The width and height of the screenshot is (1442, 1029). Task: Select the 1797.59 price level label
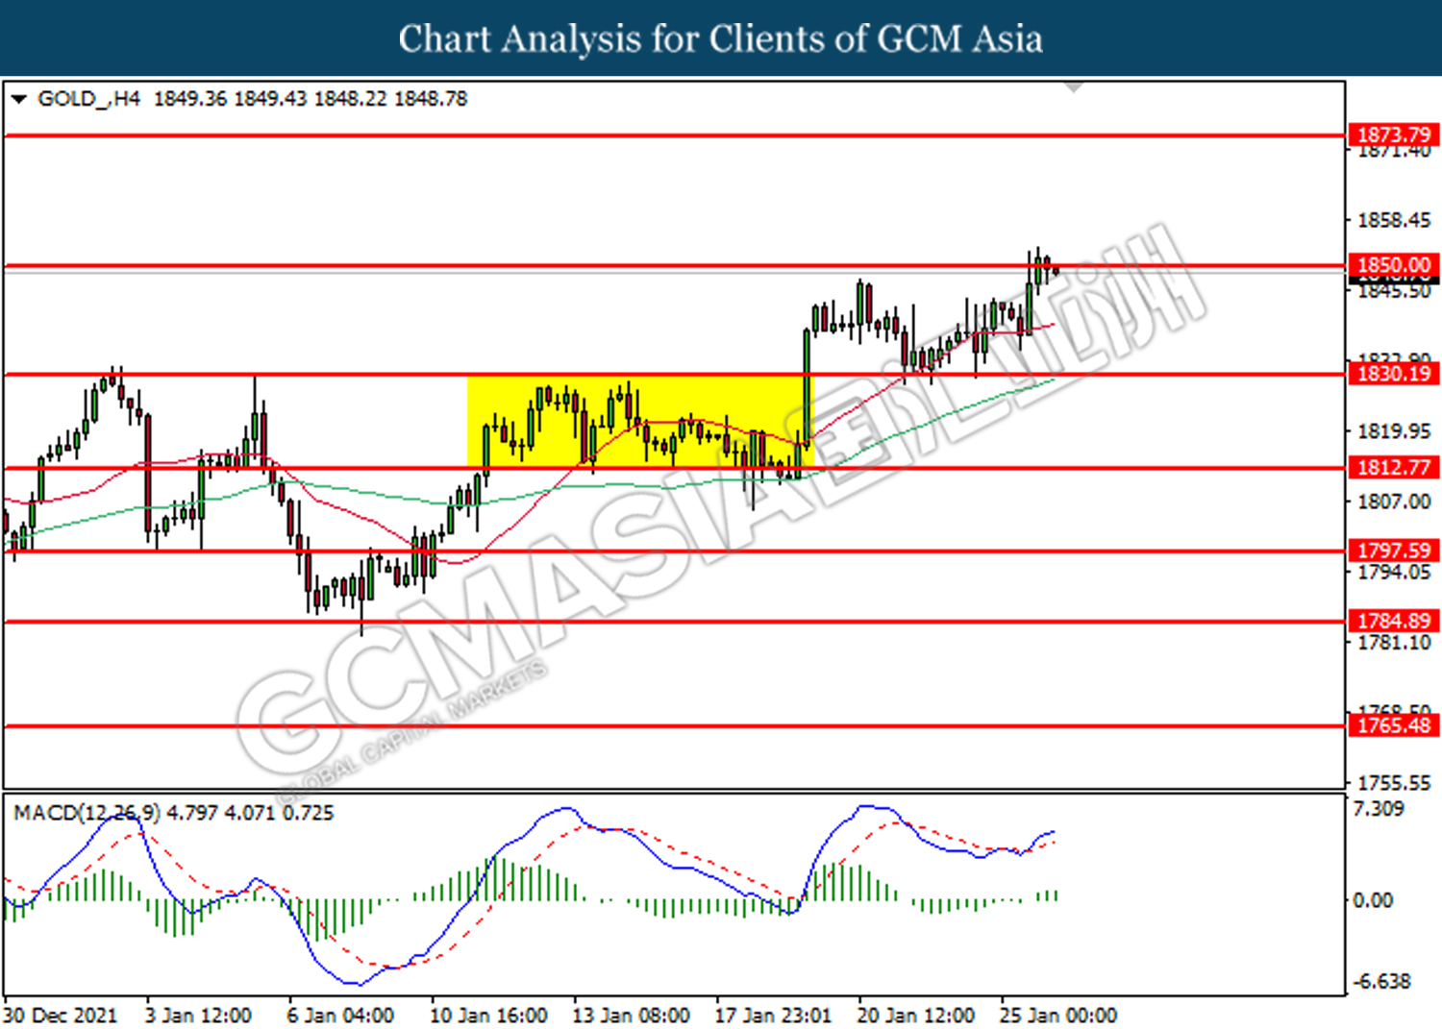[1393, 551]
